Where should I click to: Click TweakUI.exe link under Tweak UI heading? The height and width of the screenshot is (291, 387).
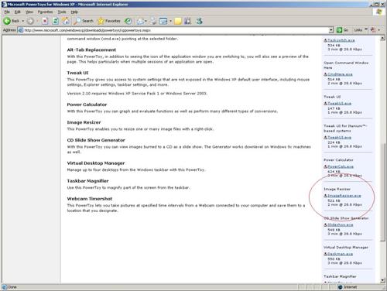coord(339,103)
